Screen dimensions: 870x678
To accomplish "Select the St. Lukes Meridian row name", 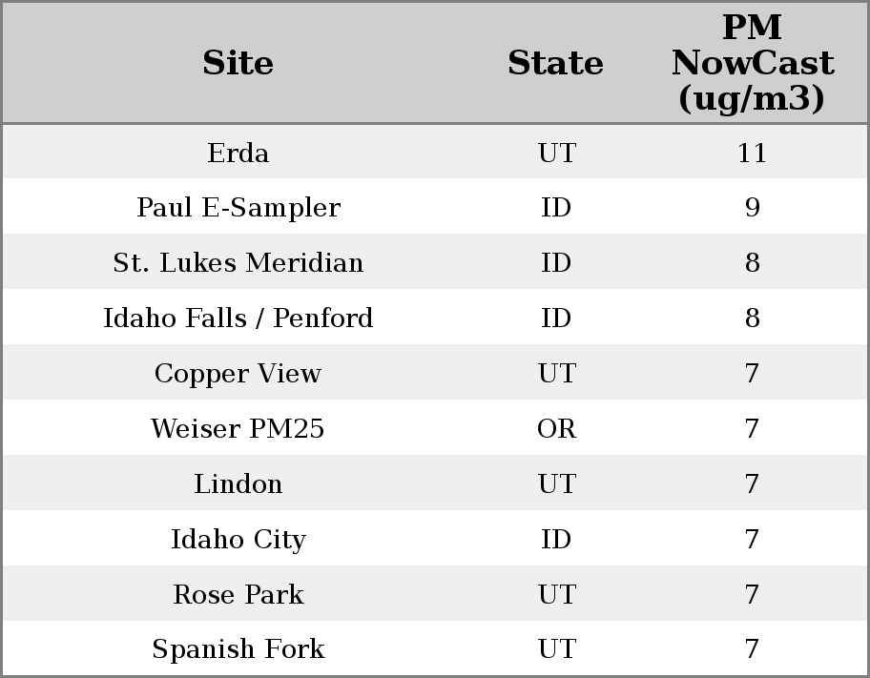I will (238, 263).
